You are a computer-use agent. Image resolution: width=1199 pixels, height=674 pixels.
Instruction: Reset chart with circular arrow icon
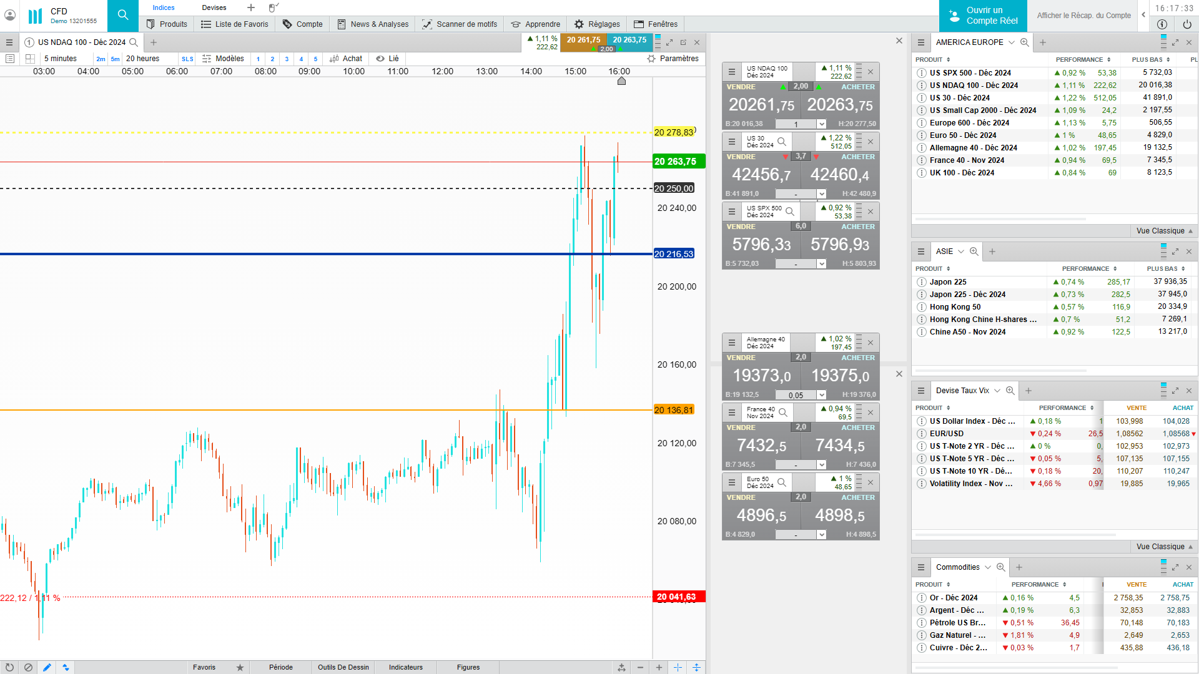[9, 667]
